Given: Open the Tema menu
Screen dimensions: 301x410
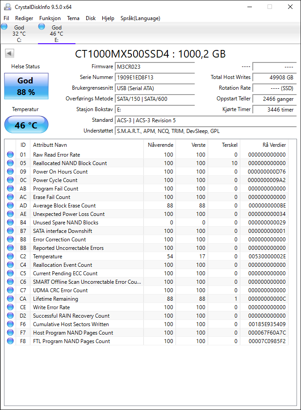Looking at the screenshot, I should 73,18.
